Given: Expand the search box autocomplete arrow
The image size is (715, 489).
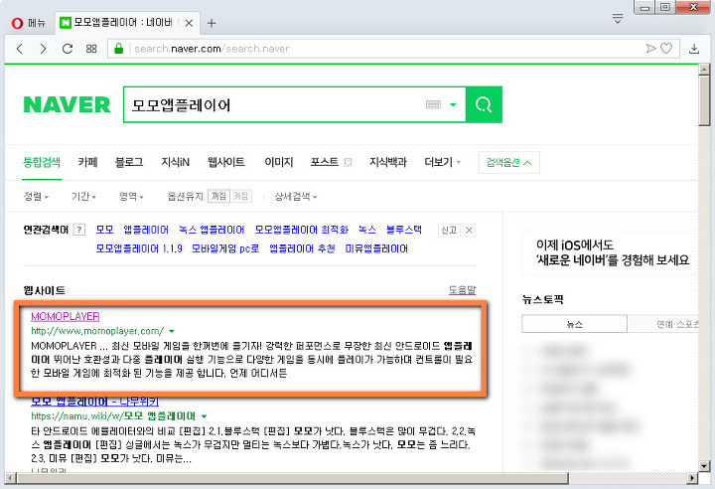Looking at the screenshot, I should 453,104.
